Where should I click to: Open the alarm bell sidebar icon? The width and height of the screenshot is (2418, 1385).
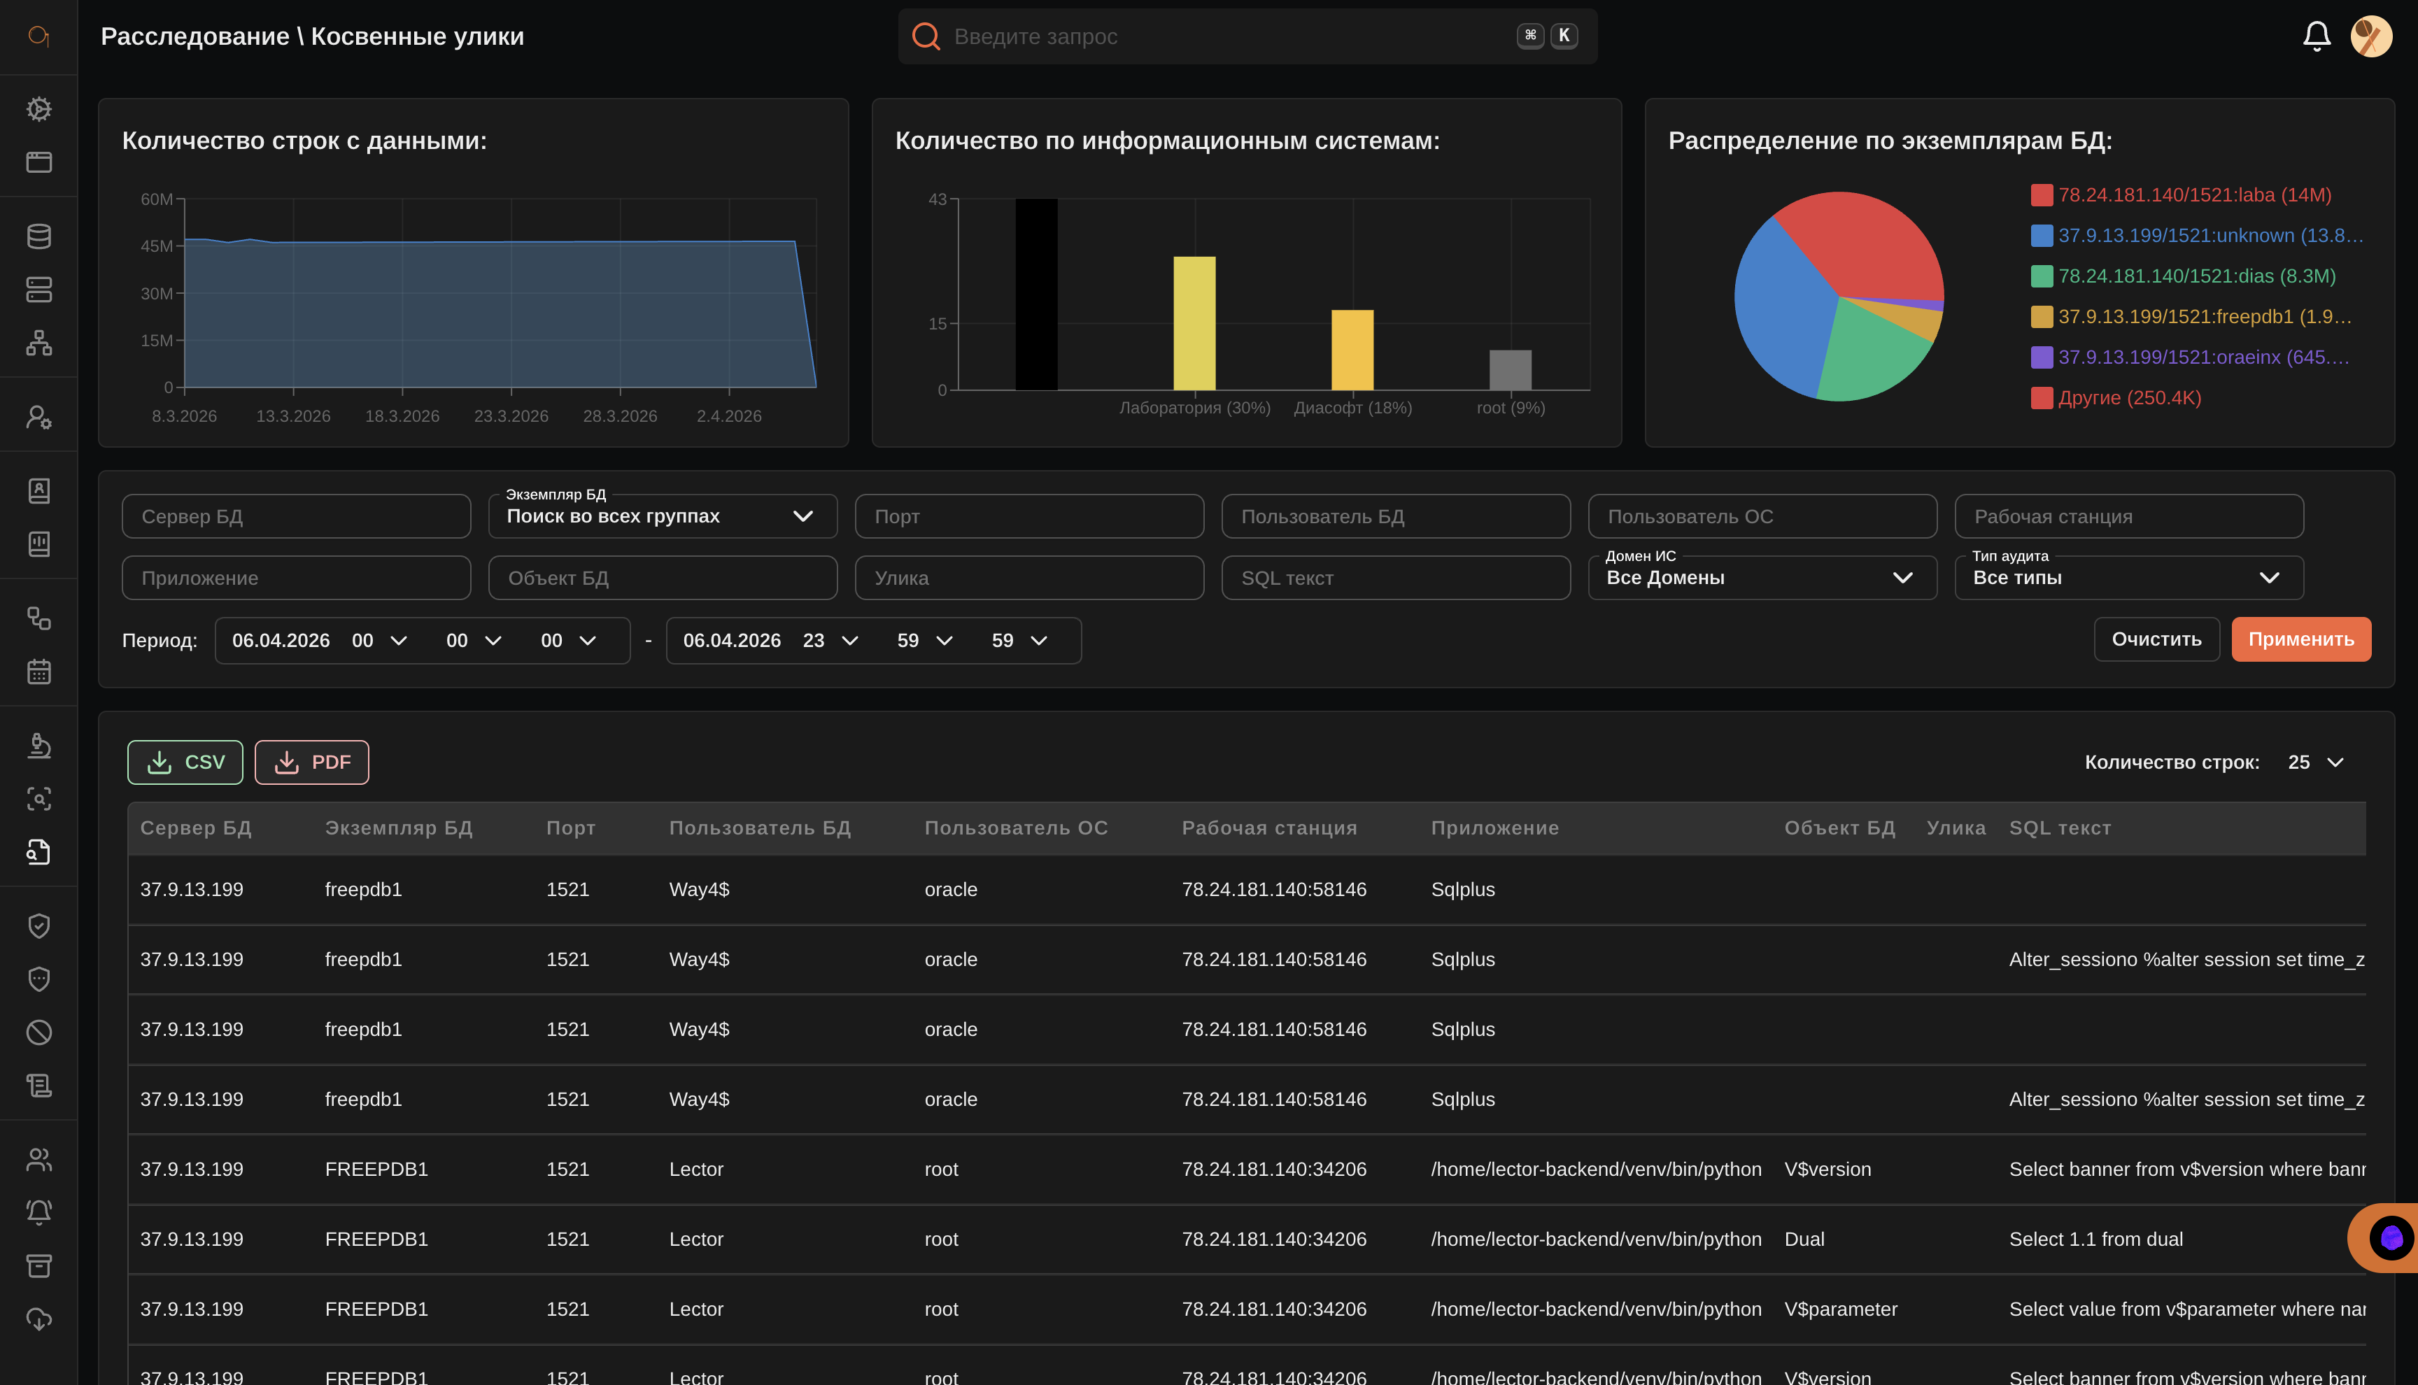pyautogui.click(x=39, y=1212)
